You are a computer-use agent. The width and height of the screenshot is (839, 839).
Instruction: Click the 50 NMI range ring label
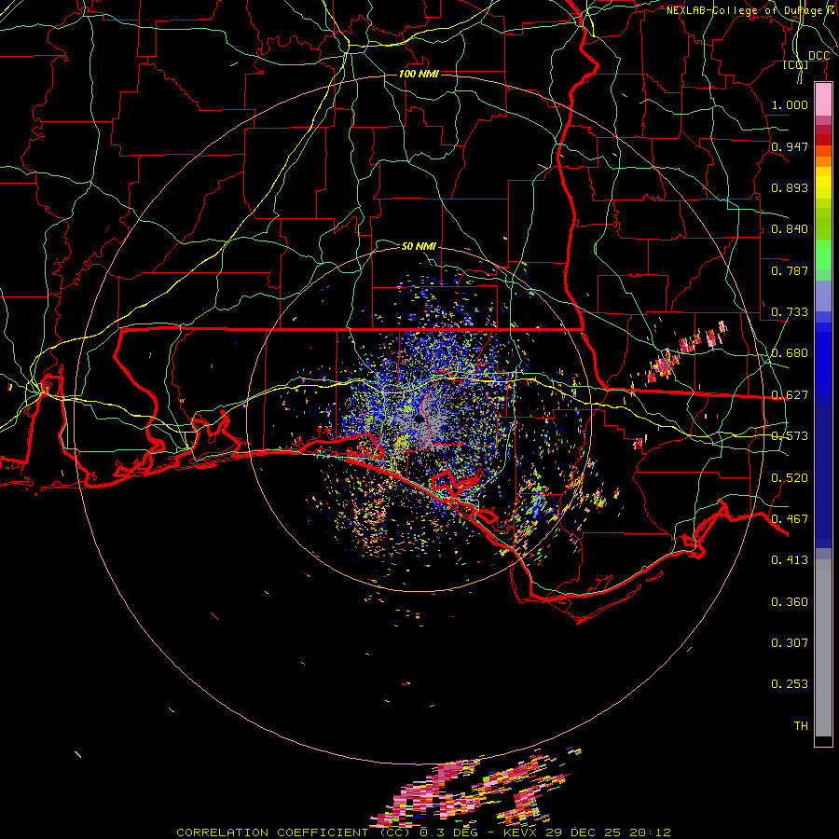pyautogui.click(x=419, y=246)
